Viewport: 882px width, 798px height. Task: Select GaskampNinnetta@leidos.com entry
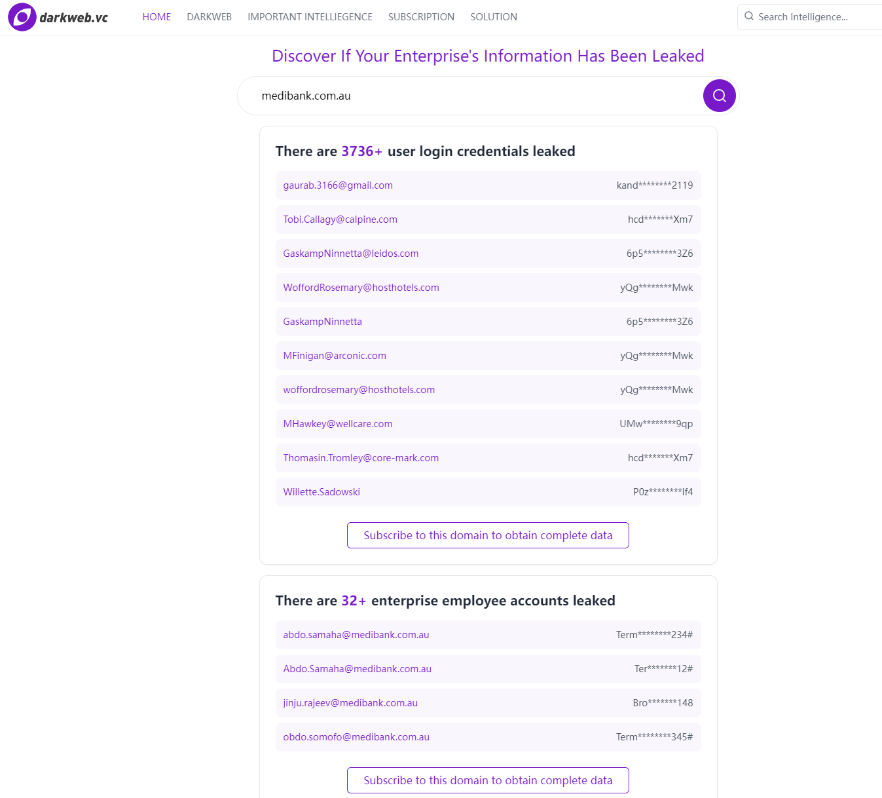[x=488, y=254]
